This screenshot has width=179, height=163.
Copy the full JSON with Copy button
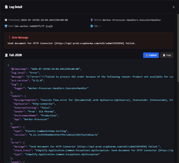point(167,55)
